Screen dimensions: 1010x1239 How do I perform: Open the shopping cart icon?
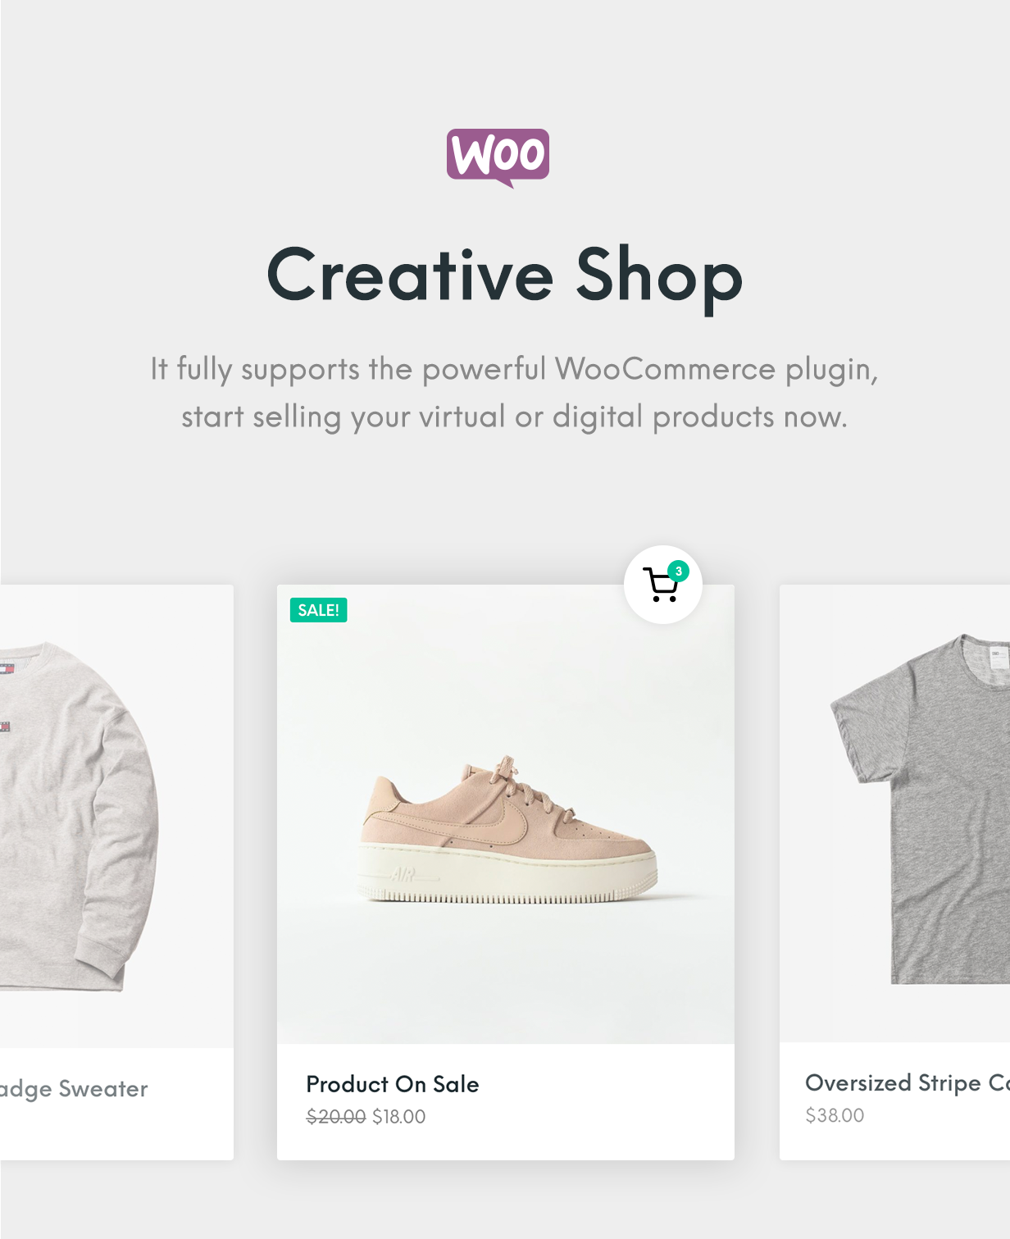[662, 585]
